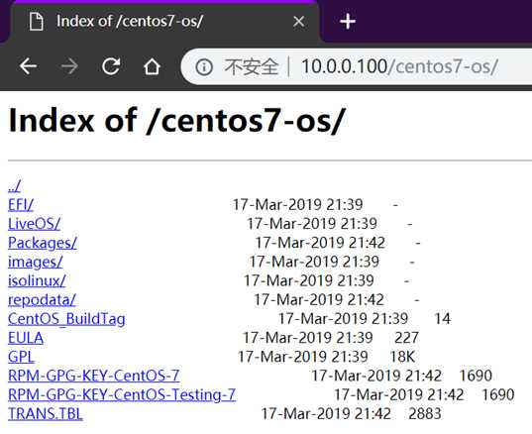Click the date beside isolinux/
The image size is (532, 434).
coord(309,280)
